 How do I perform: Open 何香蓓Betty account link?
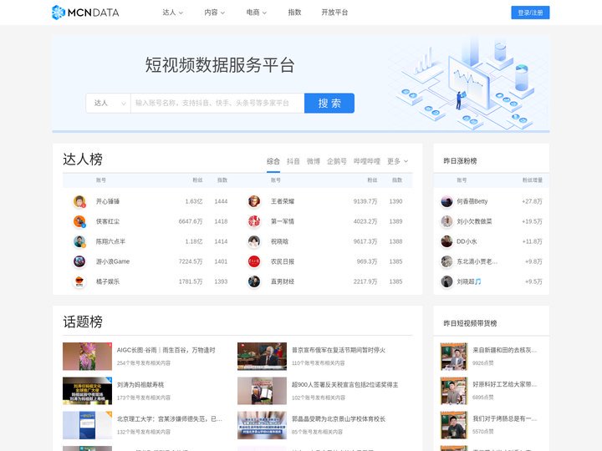click(472, 201)
